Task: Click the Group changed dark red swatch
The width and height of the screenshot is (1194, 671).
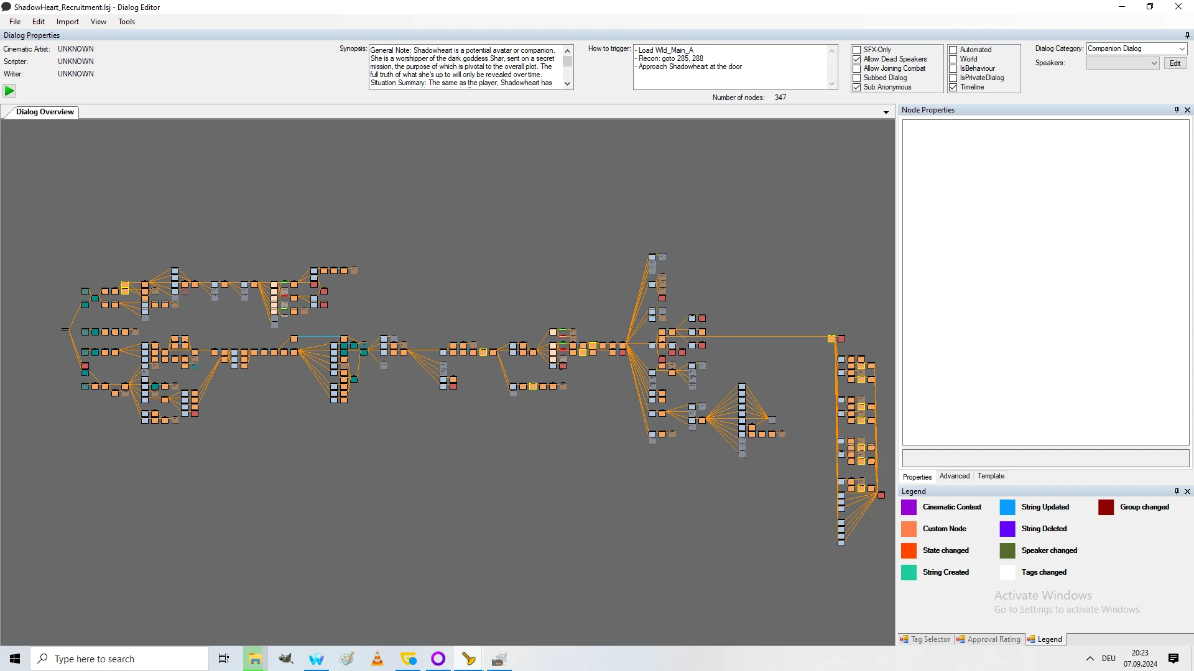Action: 1106,507
